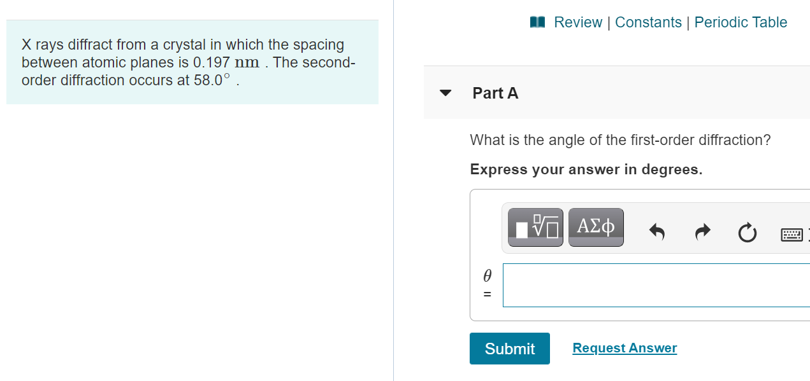
Task: Submit the answer for Part A
Action: (x=509, y=349)
